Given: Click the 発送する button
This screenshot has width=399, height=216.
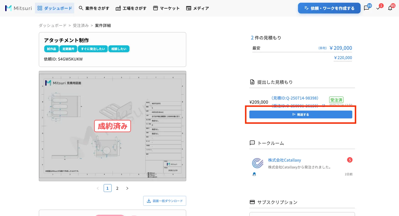Looking at the screenshot, I should [x=301, y=114].
